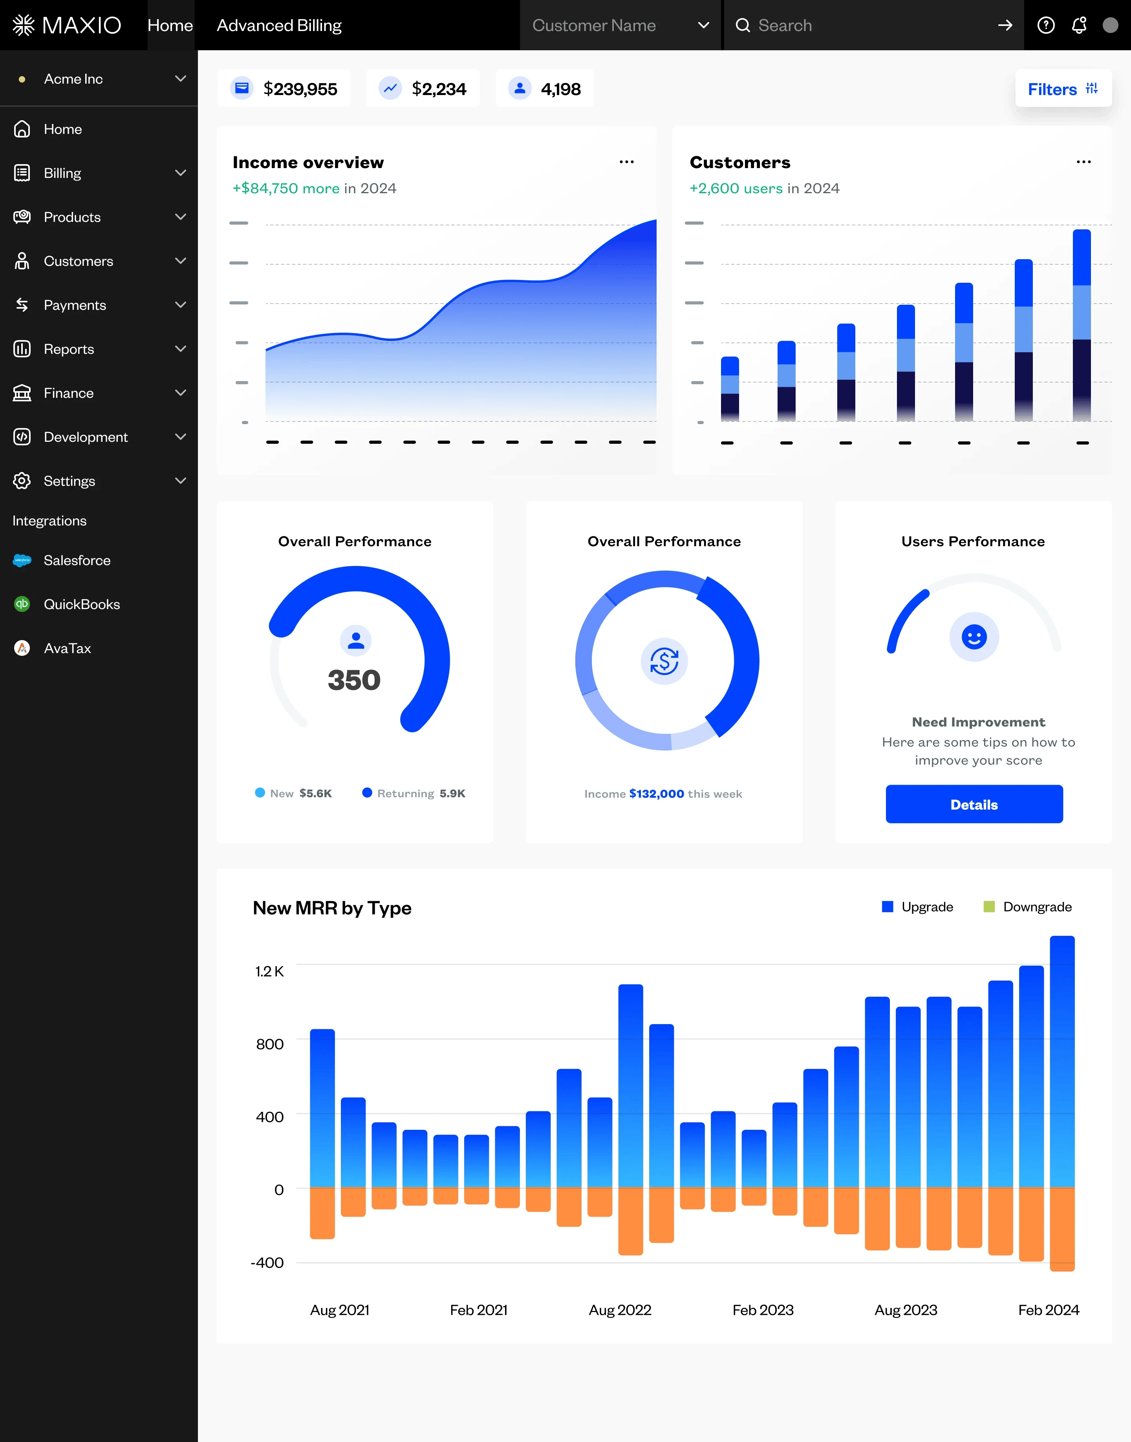Expand the Billing sidebar section
Image resolution: width=1131 pixels, height=1442 pixels.
click(99, 173)
